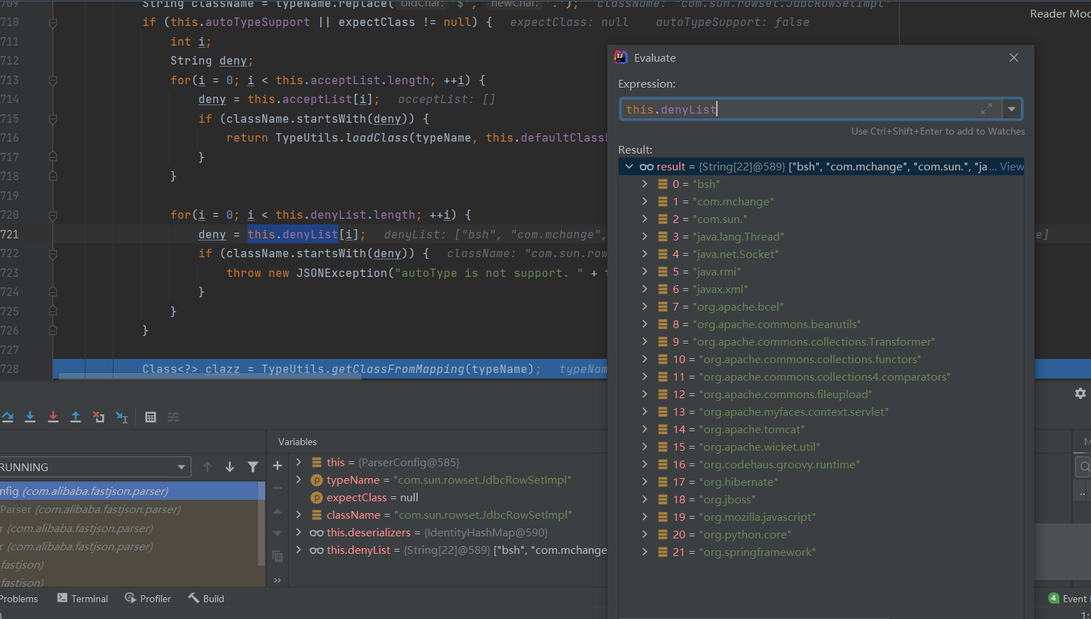Click the frames filter funnel icon
Screen dimensions: 1091x619
tap(253, 467)
